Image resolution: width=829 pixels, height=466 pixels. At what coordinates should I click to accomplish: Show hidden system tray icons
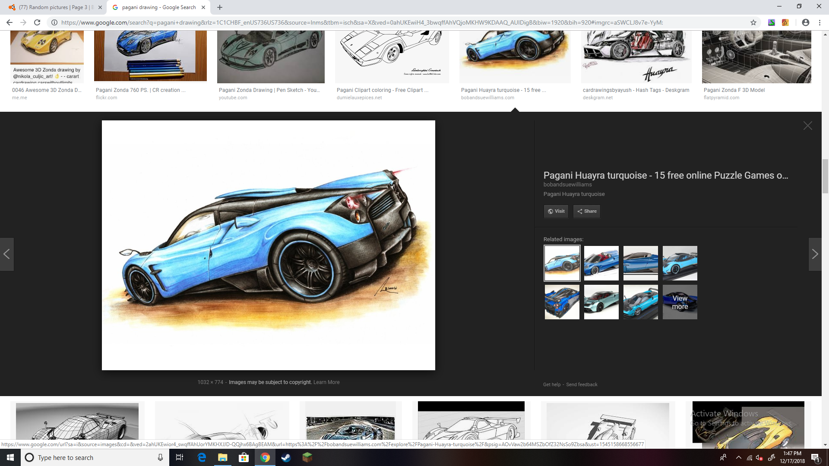(x=738, y=457)
